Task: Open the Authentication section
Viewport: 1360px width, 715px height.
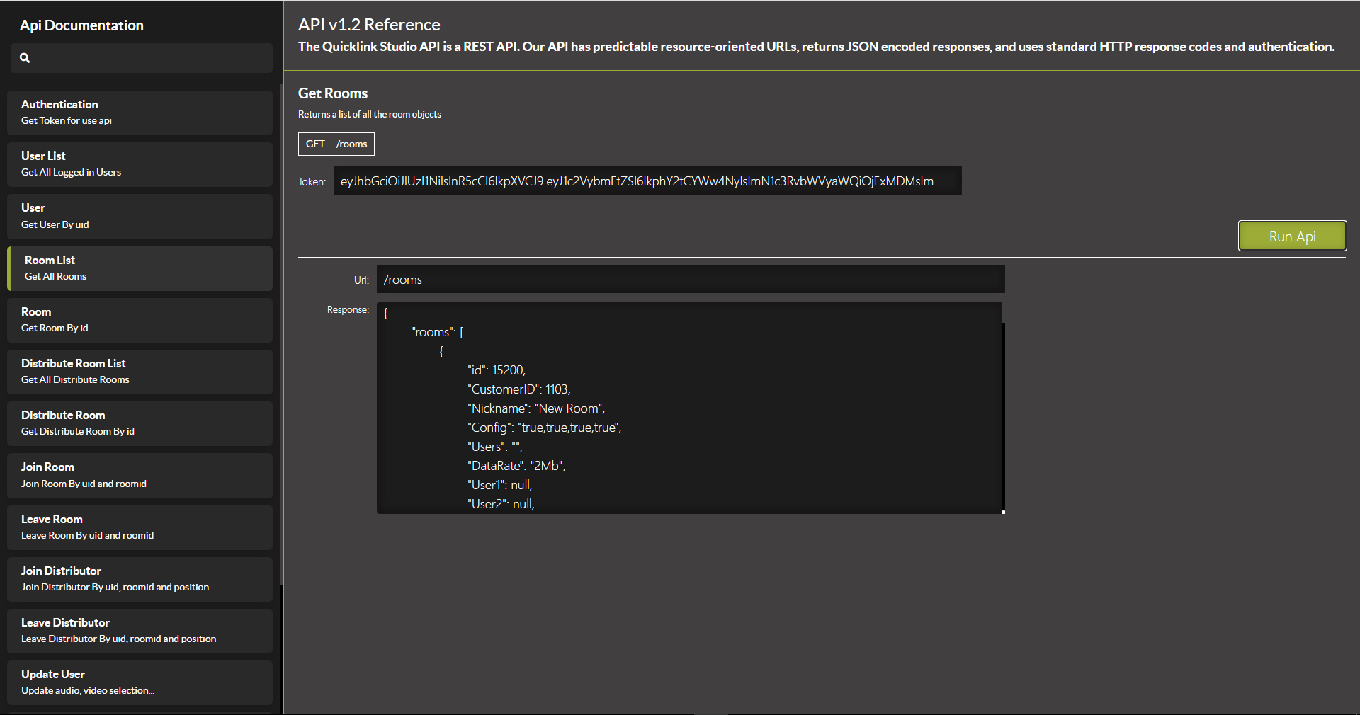Action: point(140,112)
